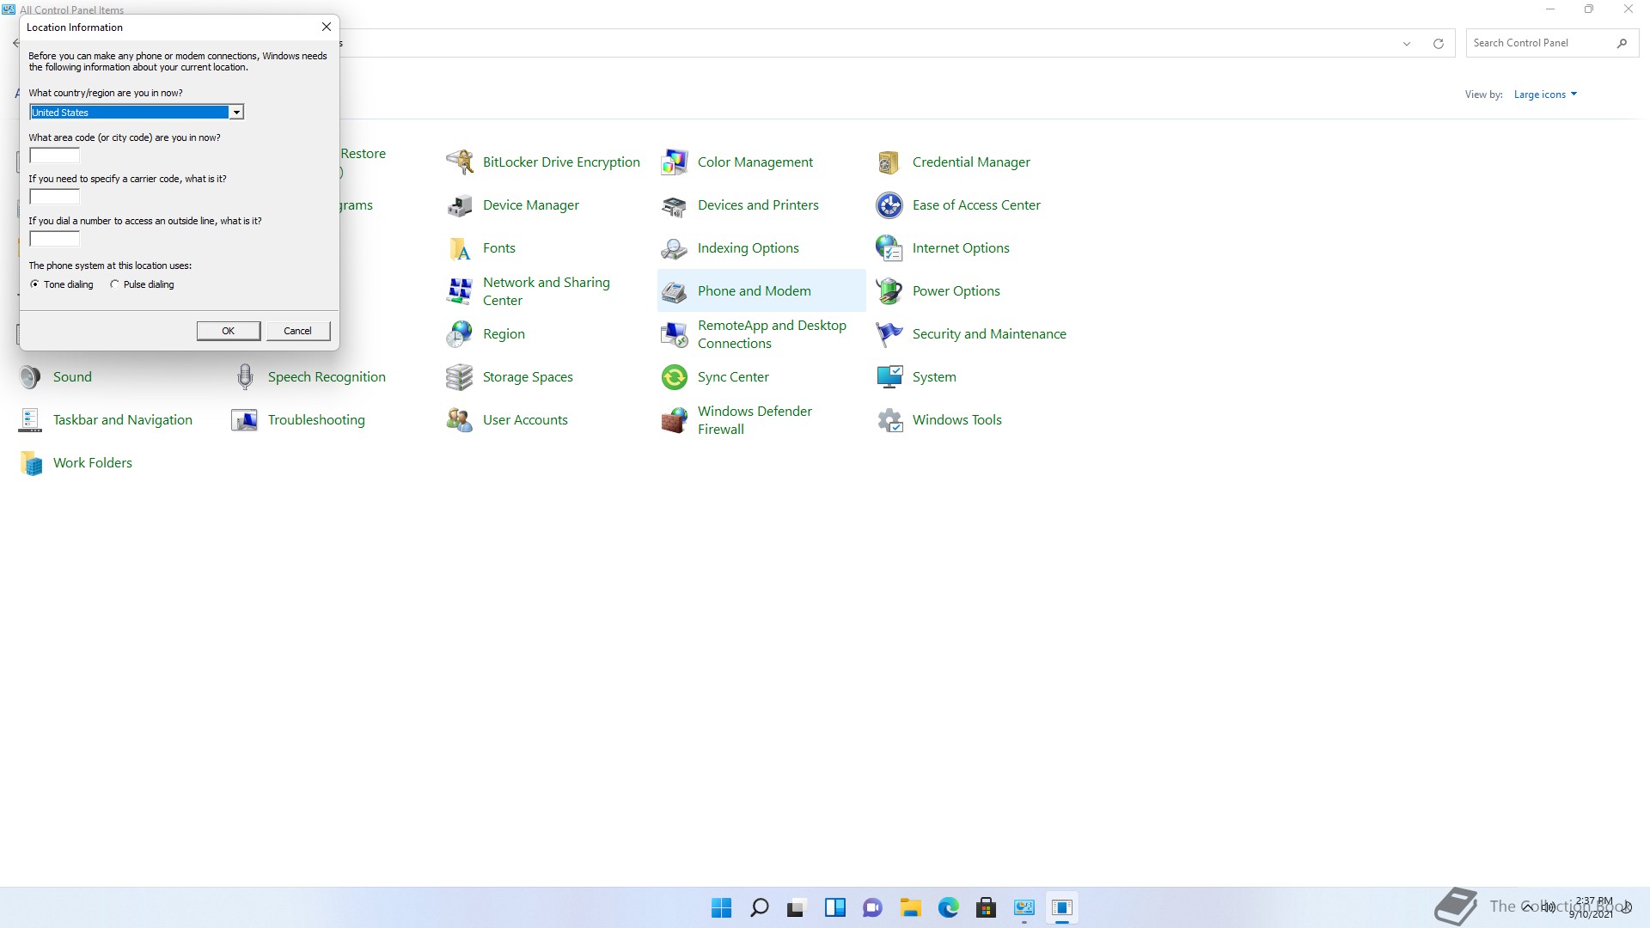Open the Chat taskbar icon
Viewport: 1650px width, 928px height.
click(872, 907)
